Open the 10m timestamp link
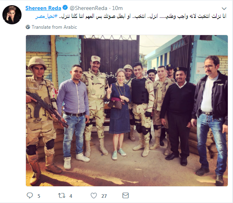Image resolution: width=233 pixels, height=203 pixels. point(117,8)
